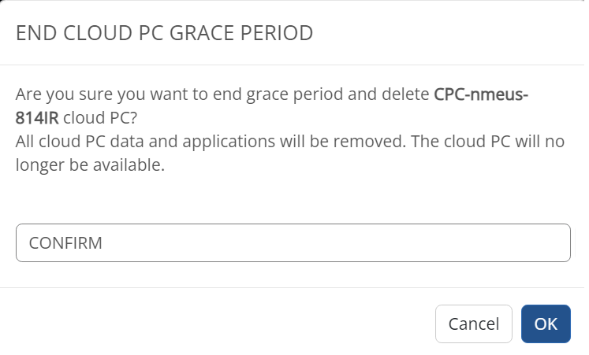Click the 'longer be available.' text line
Viewport: 589px width, 355px height.
click(90, 165)
